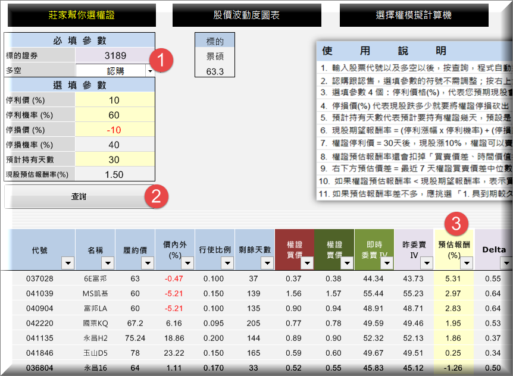
Task: Click warrant code 041039
Action: coord(40,294)
